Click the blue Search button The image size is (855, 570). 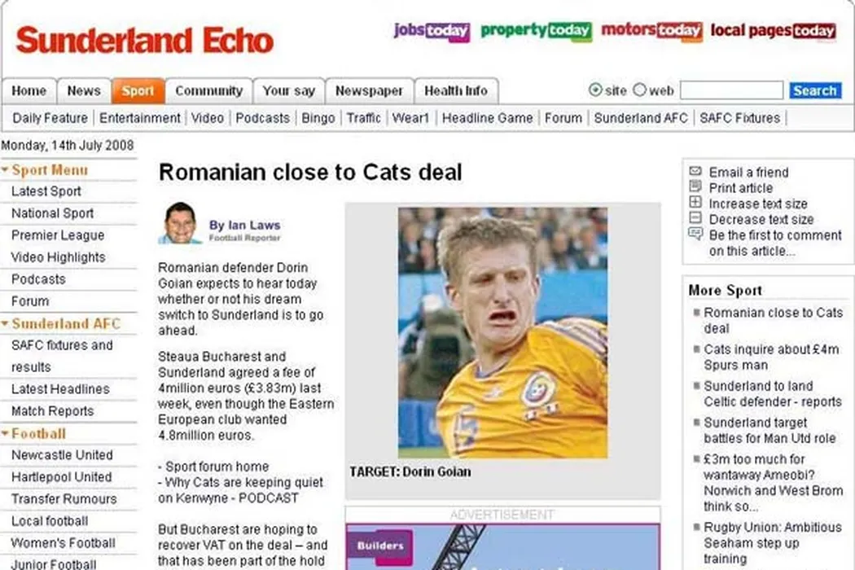tap(815, 90)
